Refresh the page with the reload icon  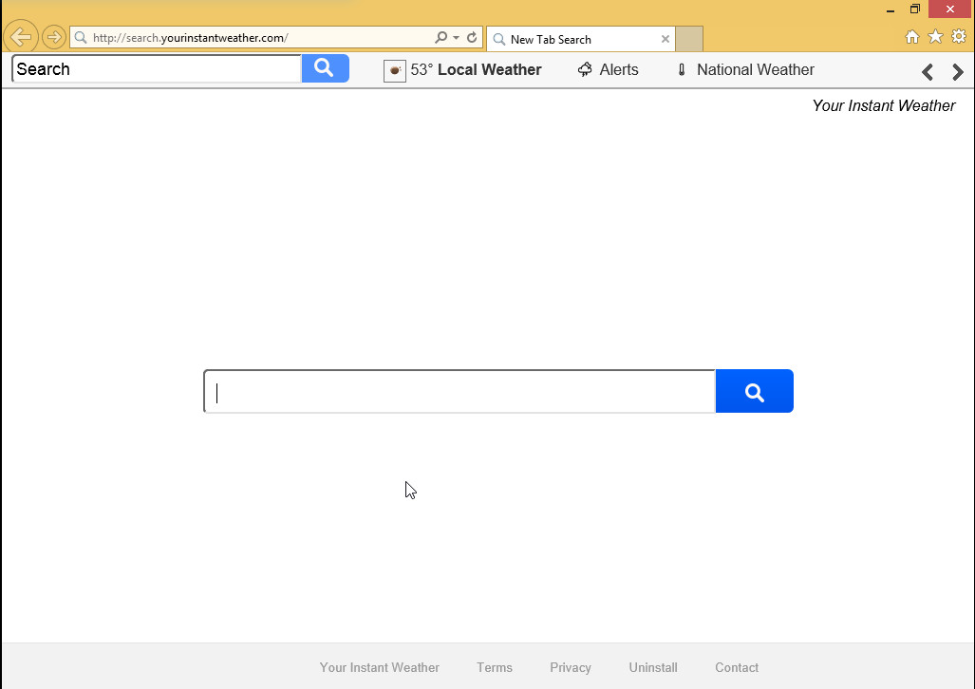[x=472, y=37]
